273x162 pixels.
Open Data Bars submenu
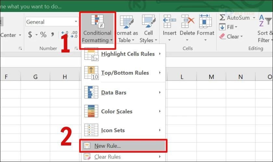123,92
